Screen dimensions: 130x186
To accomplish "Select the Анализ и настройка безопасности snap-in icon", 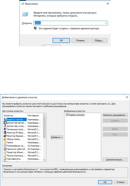I will (5, 119).
